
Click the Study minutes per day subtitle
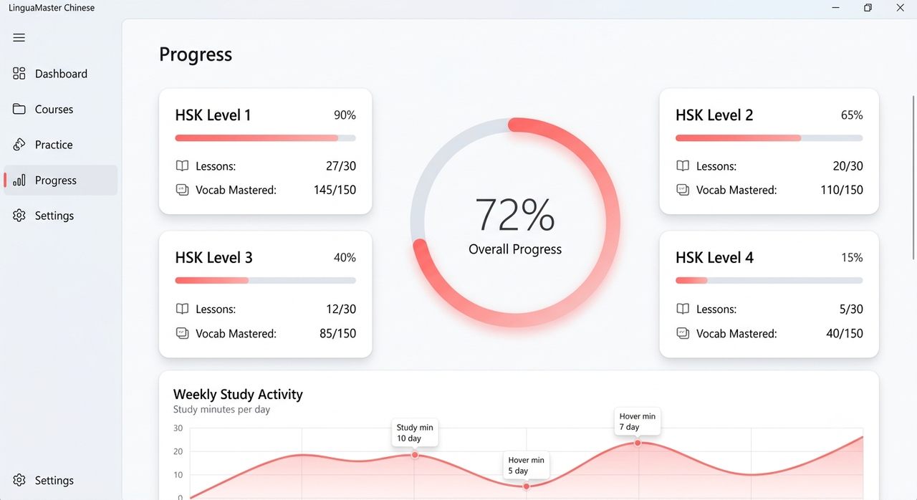tap(221, 410)
